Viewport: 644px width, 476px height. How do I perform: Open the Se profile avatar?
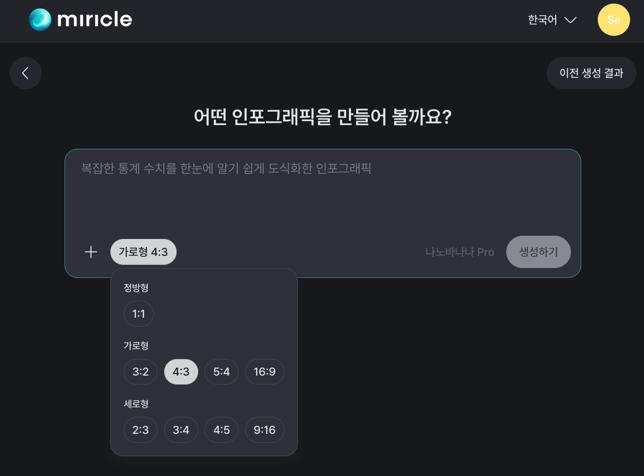(x=614, y=20)
